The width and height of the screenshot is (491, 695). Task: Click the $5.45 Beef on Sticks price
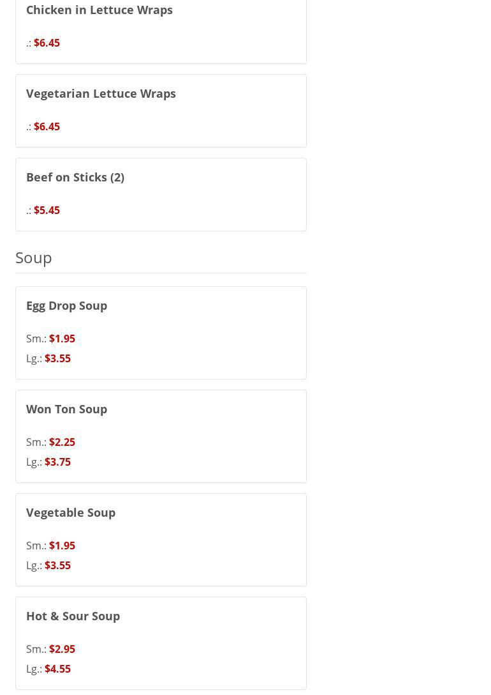47,210
